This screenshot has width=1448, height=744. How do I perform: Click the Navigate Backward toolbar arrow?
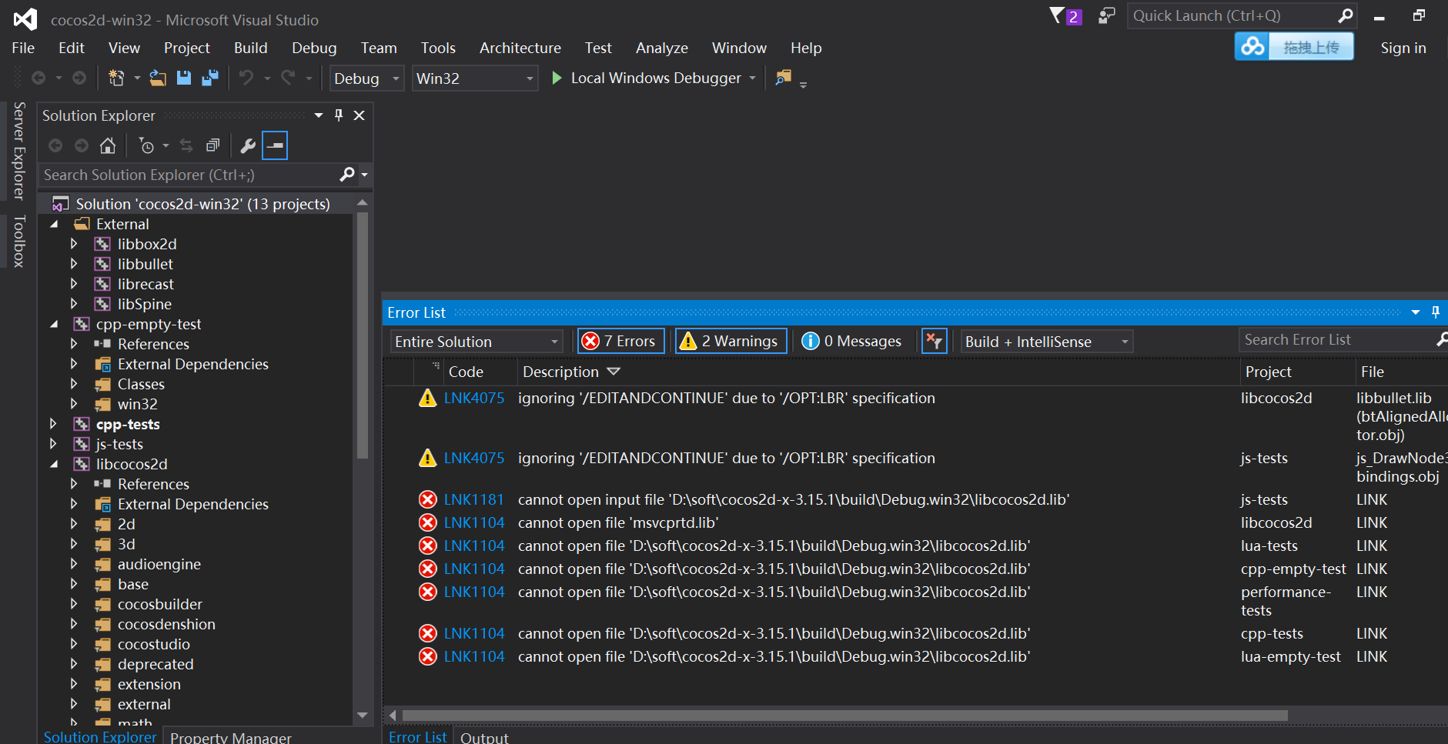point(38,78)
